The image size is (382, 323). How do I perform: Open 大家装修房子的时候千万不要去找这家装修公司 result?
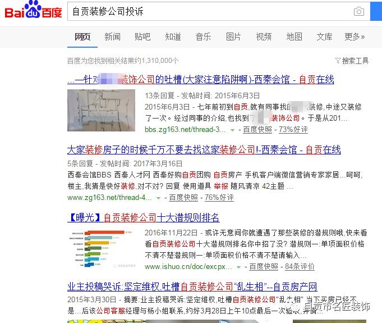(x=204, y=149)
